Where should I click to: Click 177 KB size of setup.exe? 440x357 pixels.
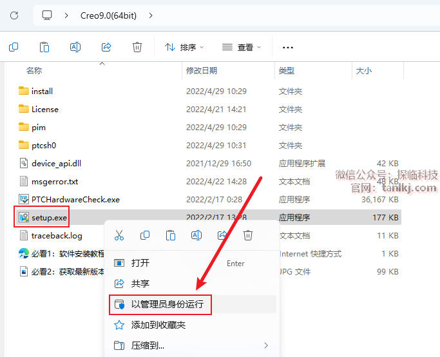[x=385, y=218]
